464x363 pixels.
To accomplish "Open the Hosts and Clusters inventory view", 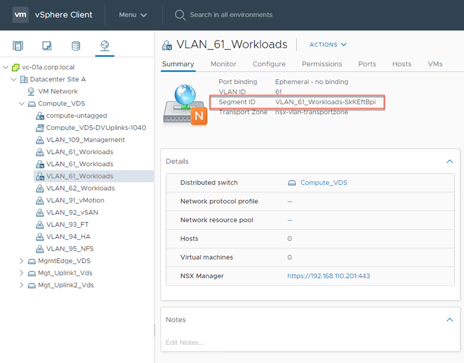I will [18, 46].
